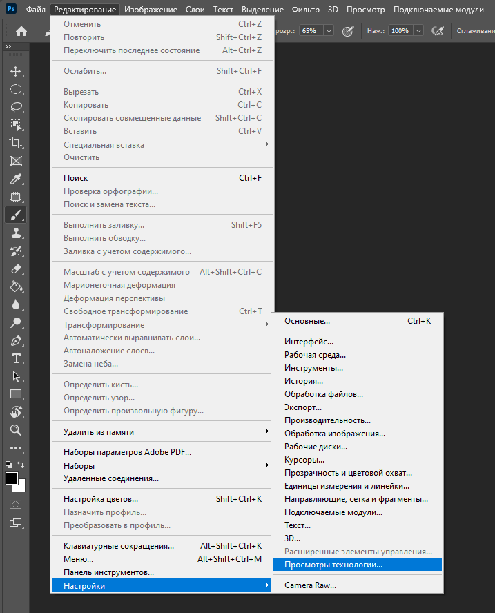Open the Изображение menu
495x613 pixels.
[x=151, y=10]
